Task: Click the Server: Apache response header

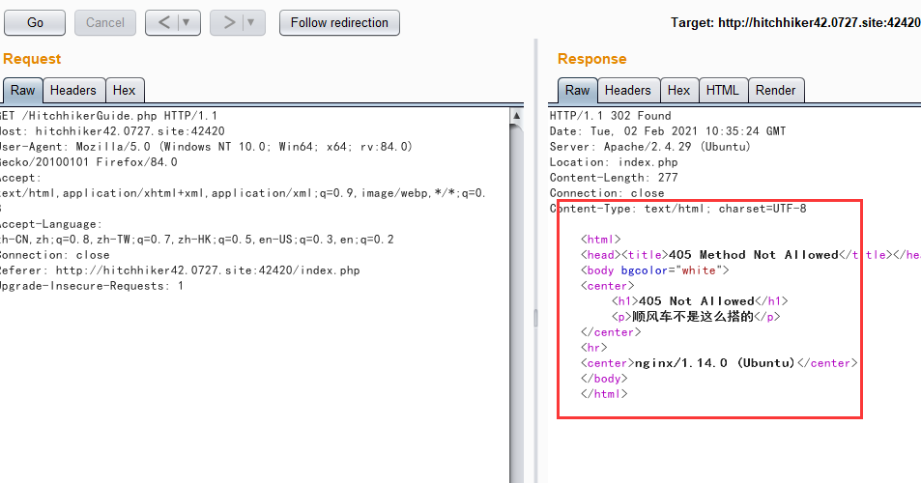Action: [x=650, y=146]
